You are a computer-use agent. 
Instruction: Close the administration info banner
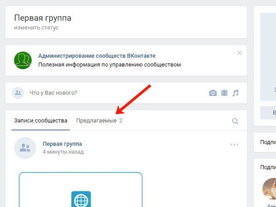coord(239,53)
